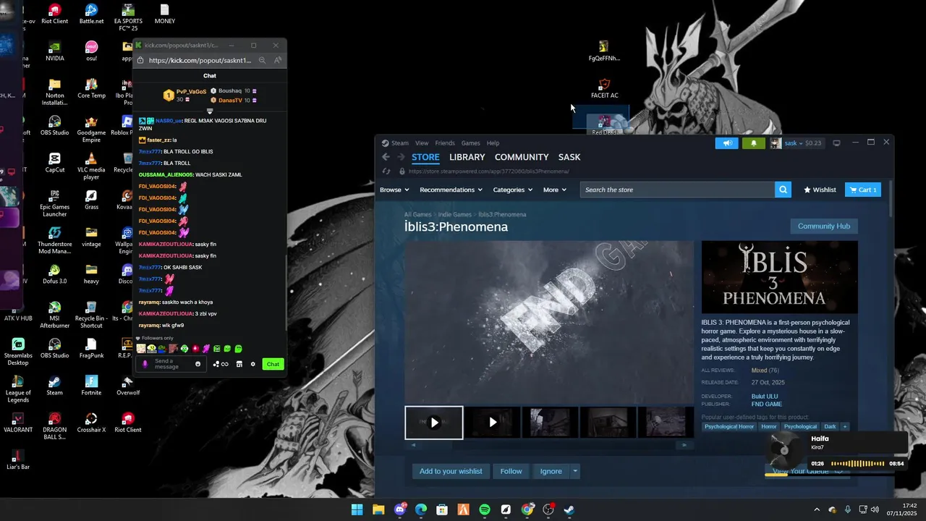
Task: Open the Friends menu in Steam
Action: pyautogui.click(x=445, y=143)
